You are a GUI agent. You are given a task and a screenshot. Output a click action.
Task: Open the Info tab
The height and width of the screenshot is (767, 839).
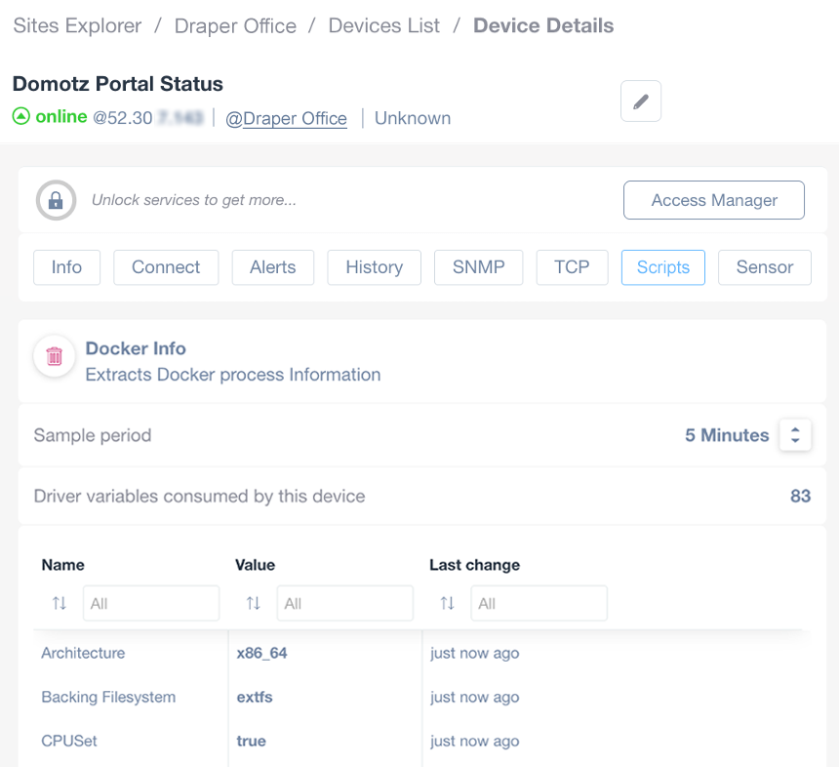[66, 267]
